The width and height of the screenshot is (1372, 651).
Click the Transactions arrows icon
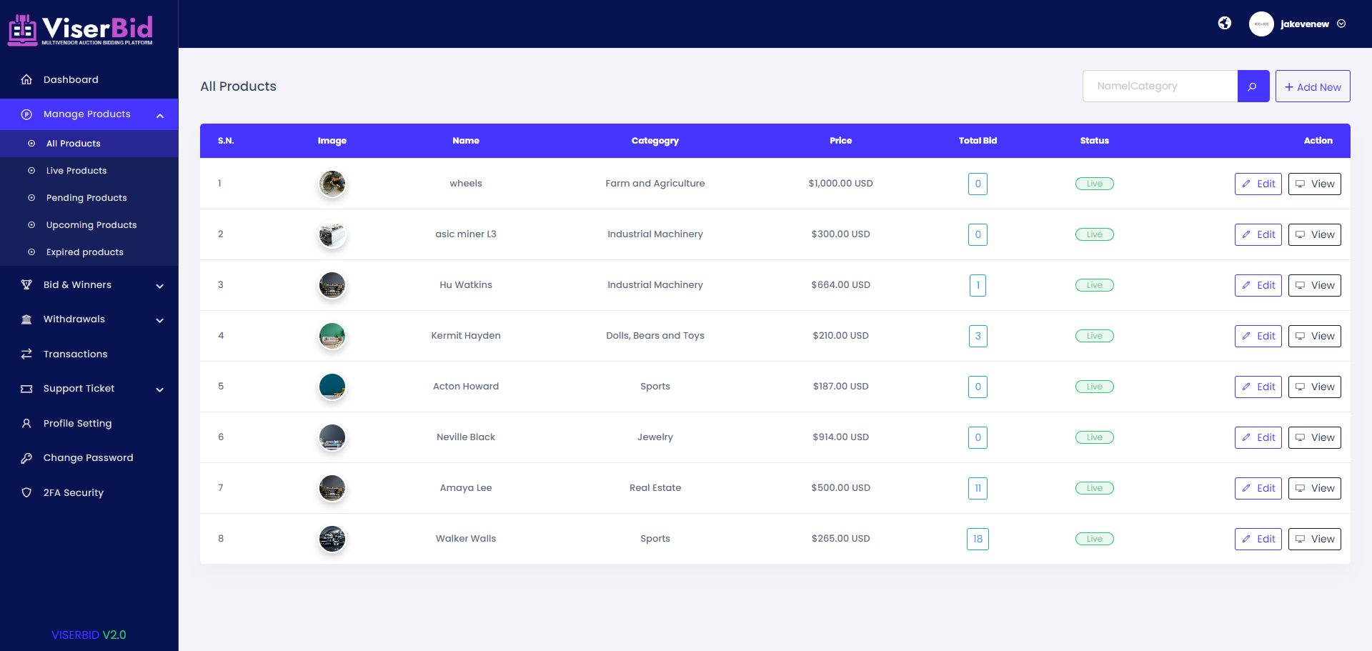(x=26, y=354)
